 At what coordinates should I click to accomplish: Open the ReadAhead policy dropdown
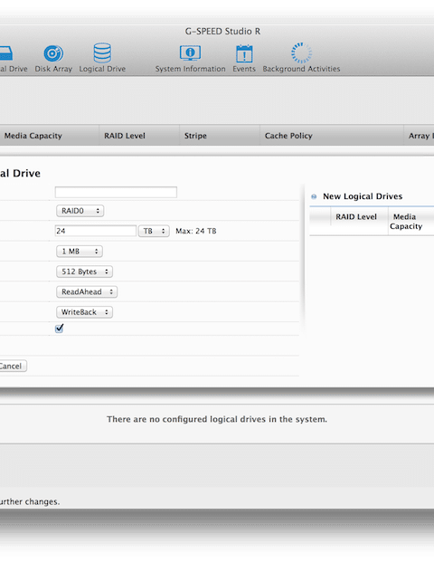[87, 291]
